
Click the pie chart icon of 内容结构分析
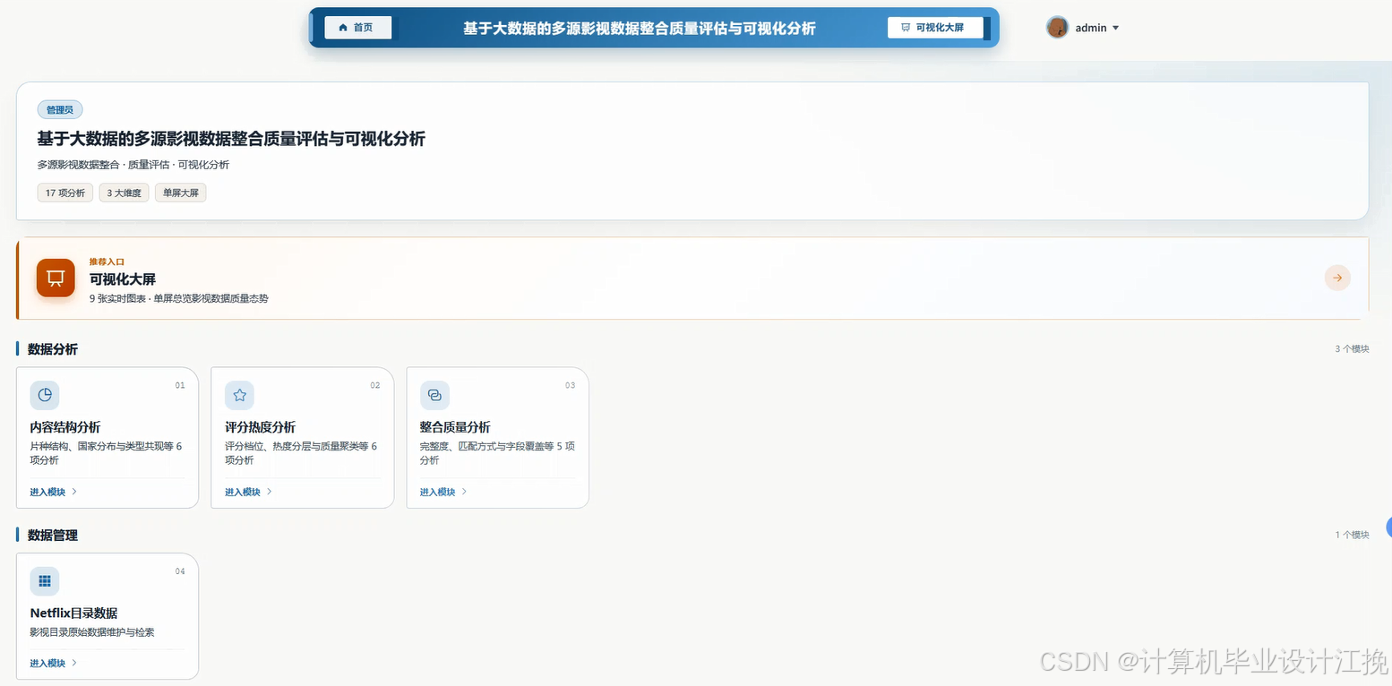pyautogui.click(x=45, y=395)
